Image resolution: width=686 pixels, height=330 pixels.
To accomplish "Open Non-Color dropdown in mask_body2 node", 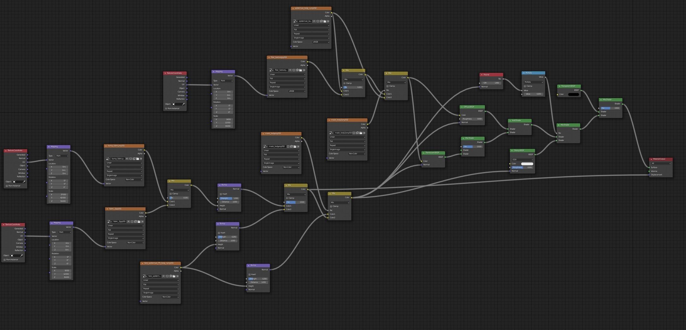I will 357,154.
